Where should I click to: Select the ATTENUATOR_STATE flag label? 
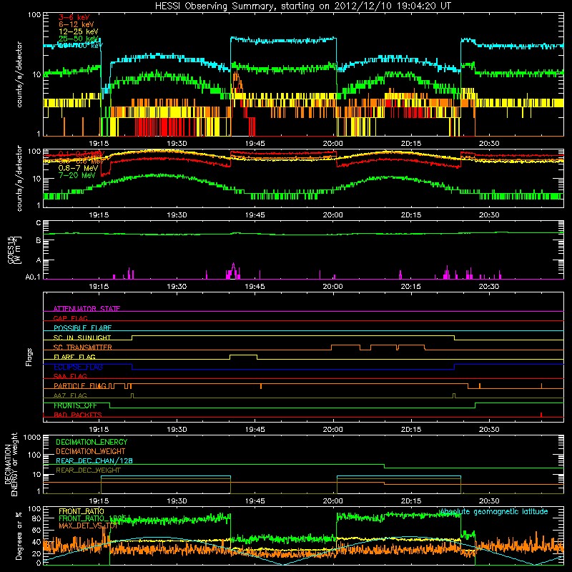click(87, 309)
